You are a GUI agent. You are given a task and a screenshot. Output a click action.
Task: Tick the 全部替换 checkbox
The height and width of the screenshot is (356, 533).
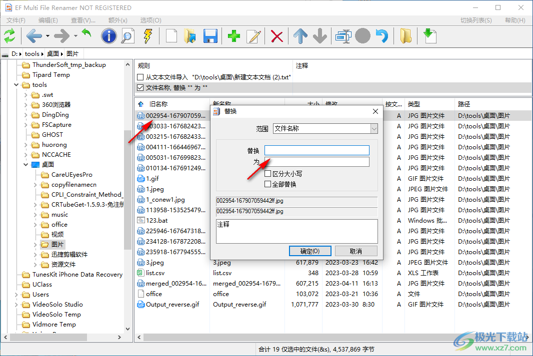click(x=268, y=184)
